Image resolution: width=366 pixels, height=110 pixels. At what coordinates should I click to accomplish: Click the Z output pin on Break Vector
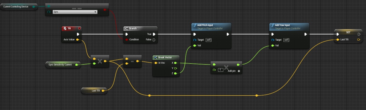click(x=175, y=73)
